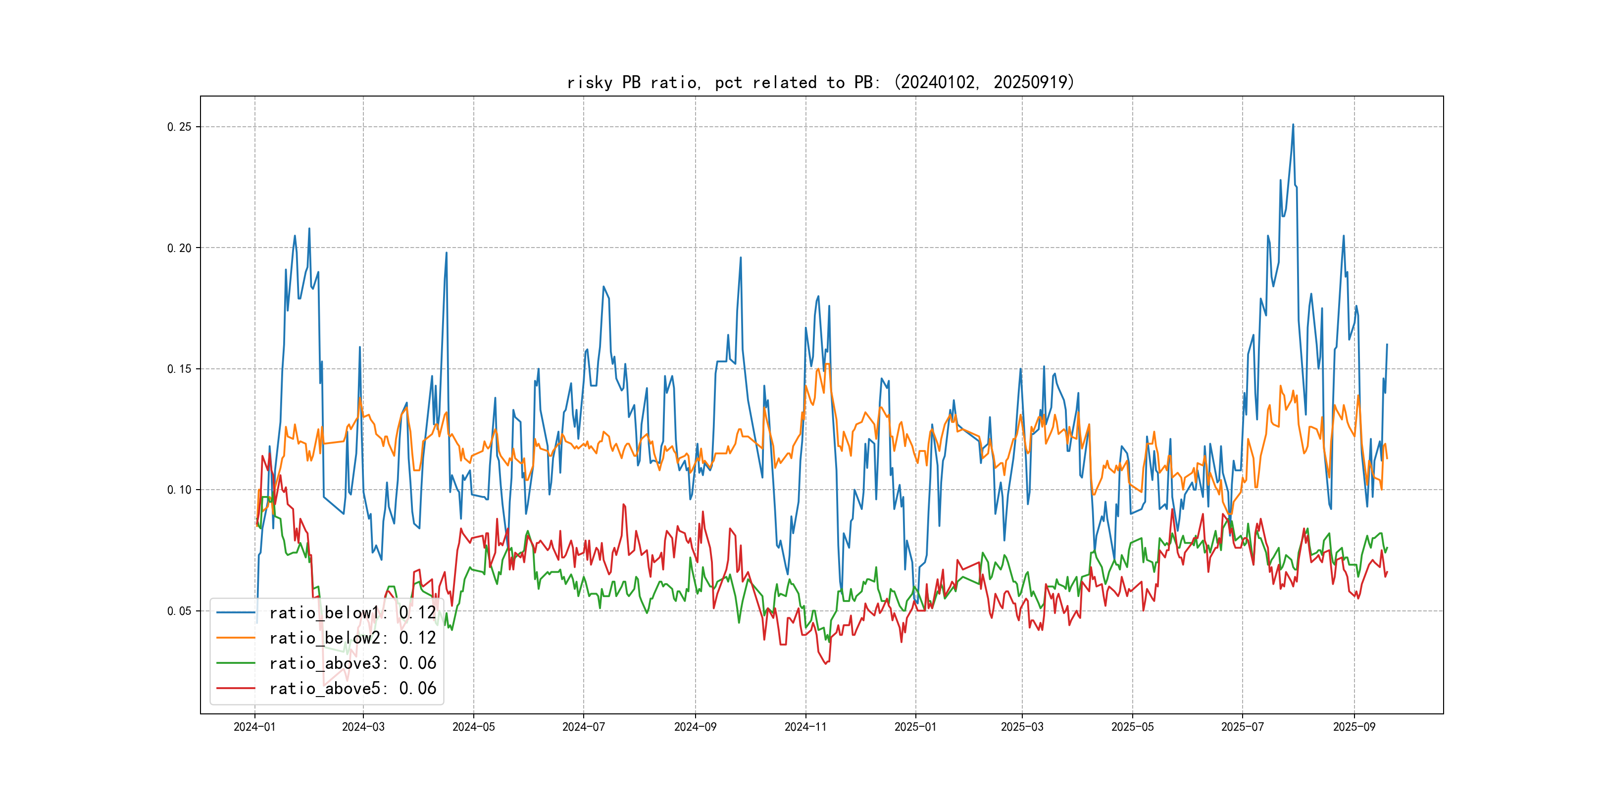
Task: Click the highest blue peak near 0.25
Action: [x=1293, y=125]
